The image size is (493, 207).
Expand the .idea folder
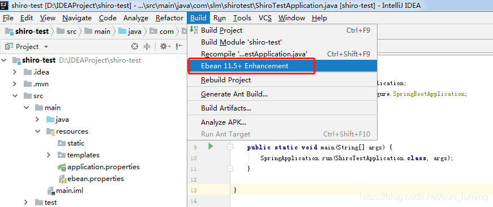pos(15,72)
